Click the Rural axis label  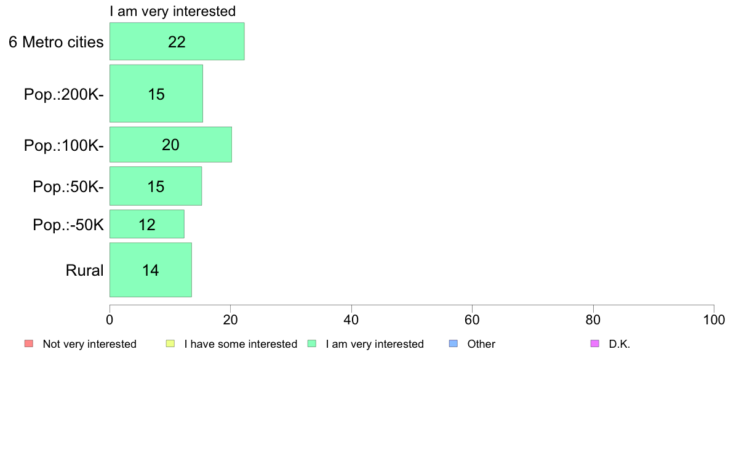coord(85,270)
